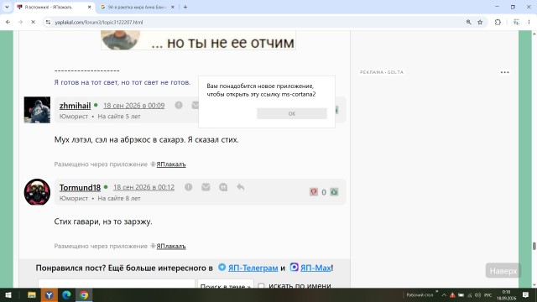This screenshot has height=302, width=537.
Task: Click the Chrome taskbar icon
Action: click(84, 294)
